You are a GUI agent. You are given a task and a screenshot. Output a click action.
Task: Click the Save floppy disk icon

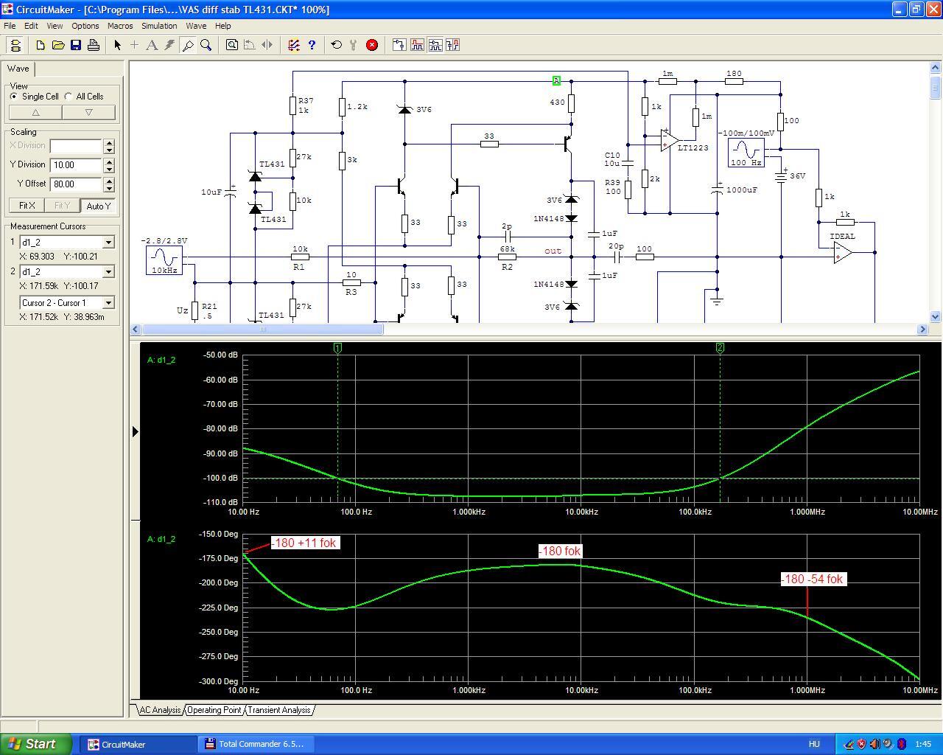click(x=76, y=45)
